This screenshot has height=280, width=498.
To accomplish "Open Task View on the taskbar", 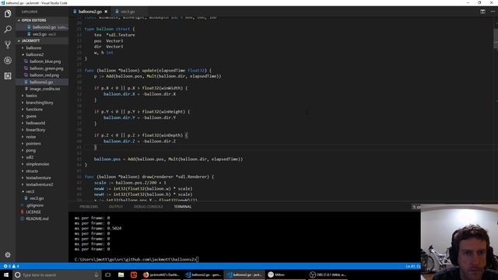I will [107, 275].
